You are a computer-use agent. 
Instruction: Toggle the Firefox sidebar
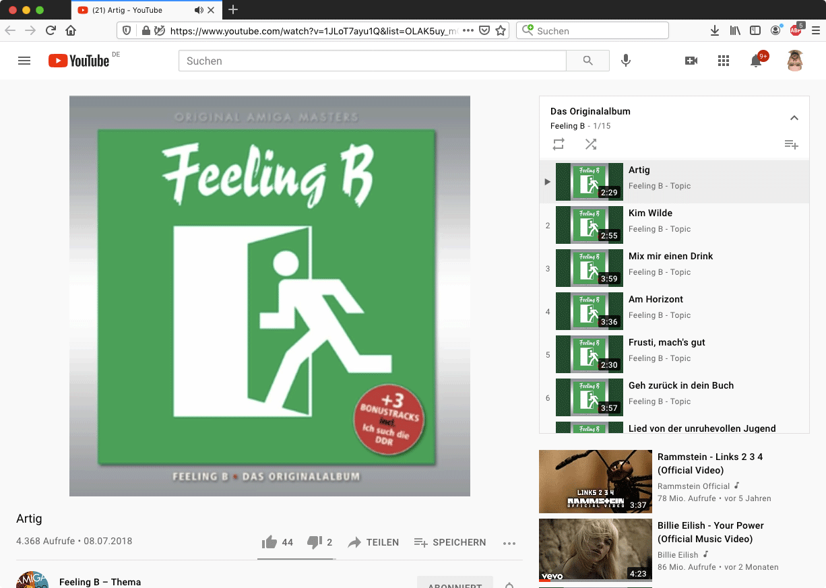tap(755, 30)
